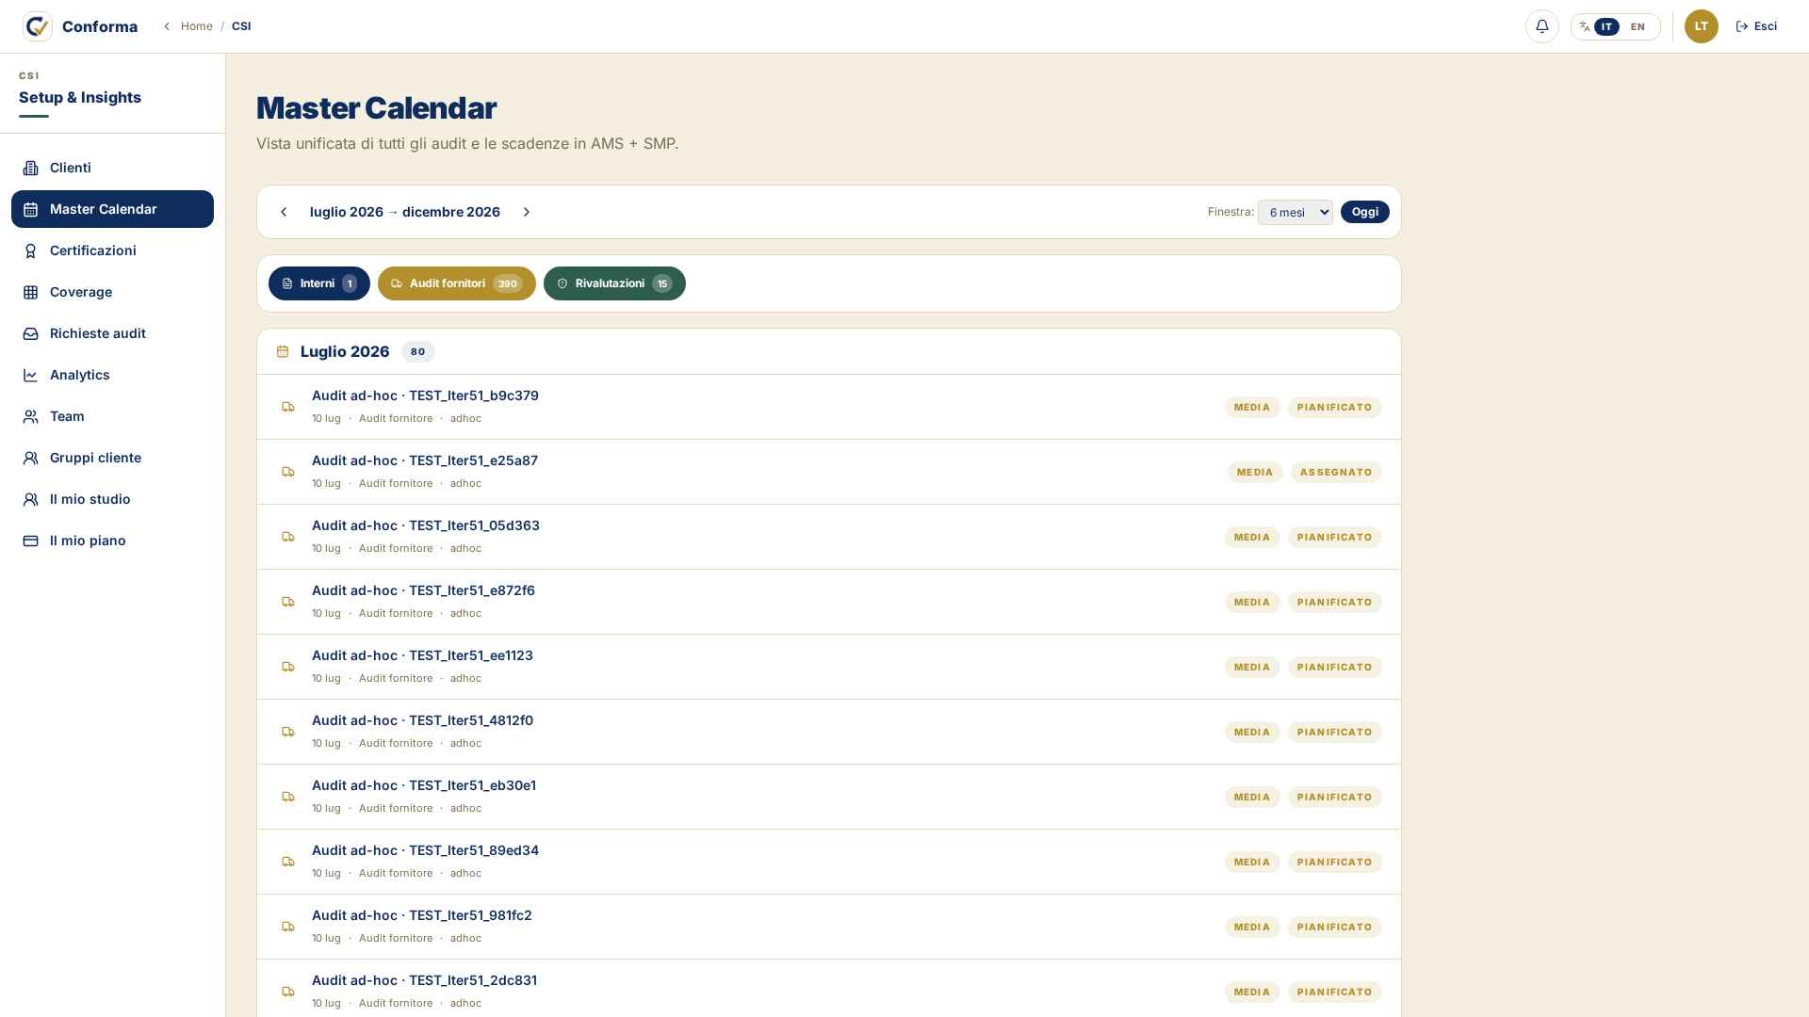This screenshot has width=1809, height=1017.
Task: Open Audit ad-hoc TEST_Iter51_e25a87 entry
Action: pyautogui.click(x=829, y=472)
